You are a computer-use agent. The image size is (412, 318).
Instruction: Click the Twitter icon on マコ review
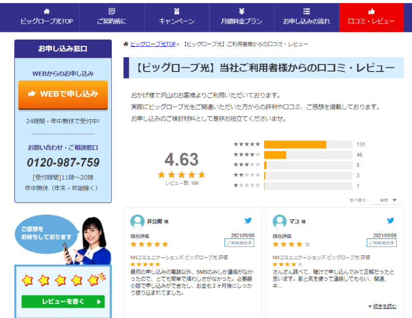390,220
